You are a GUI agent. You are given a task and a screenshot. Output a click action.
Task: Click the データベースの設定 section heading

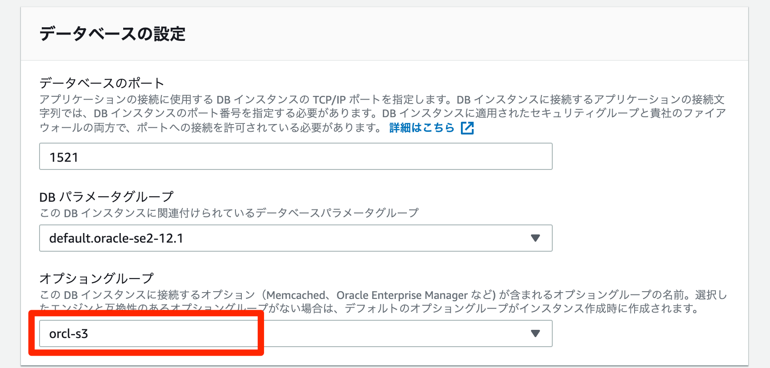point(113,34)
